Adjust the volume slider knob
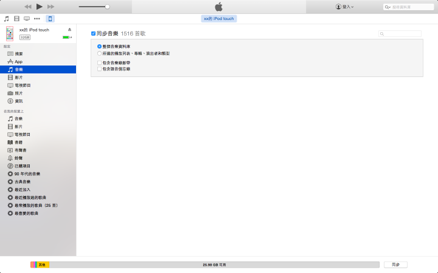This screenshot has height=273, width=438. [x=107, y=7]
